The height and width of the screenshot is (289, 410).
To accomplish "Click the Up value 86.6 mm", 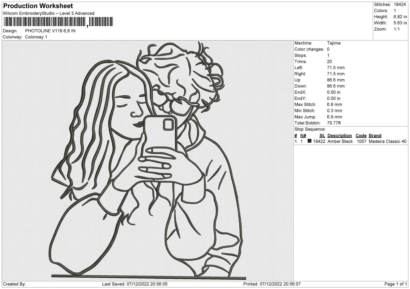I will (336, 80).
